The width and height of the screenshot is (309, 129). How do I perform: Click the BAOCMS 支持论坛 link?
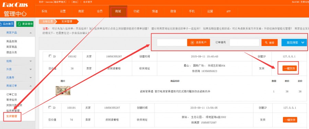300,2
